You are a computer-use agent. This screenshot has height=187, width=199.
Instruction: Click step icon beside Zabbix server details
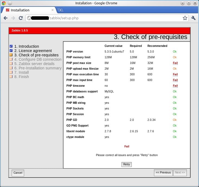(x=11, y=64)
